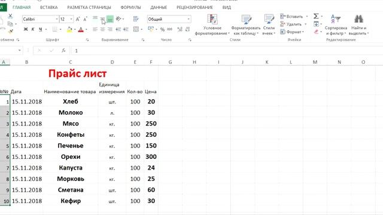Increase indent icon
The image size is (383, 215).
126,29
